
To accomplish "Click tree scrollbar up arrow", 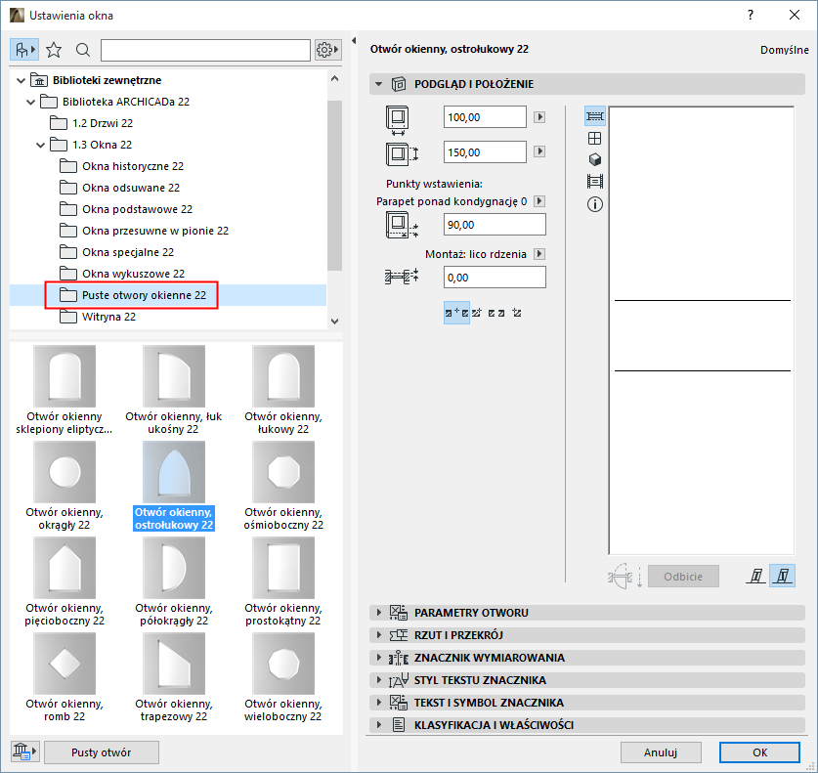I will click(x=335, y=79).
